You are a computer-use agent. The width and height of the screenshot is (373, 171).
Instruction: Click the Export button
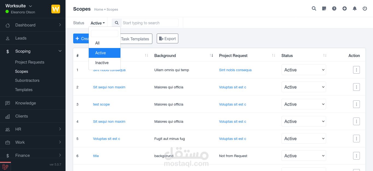pyautogui.click(x=167, y=38)
